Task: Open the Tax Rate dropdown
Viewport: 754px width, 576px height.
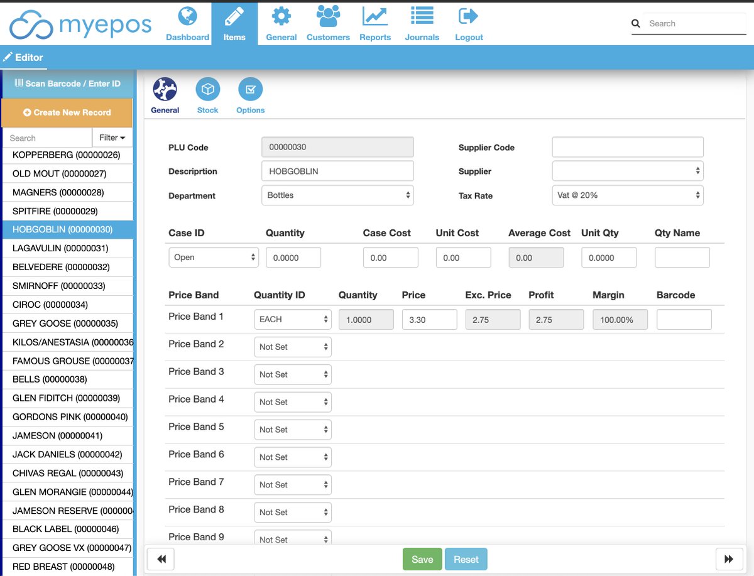Action: pyautogui.click(x=628, y=195)
